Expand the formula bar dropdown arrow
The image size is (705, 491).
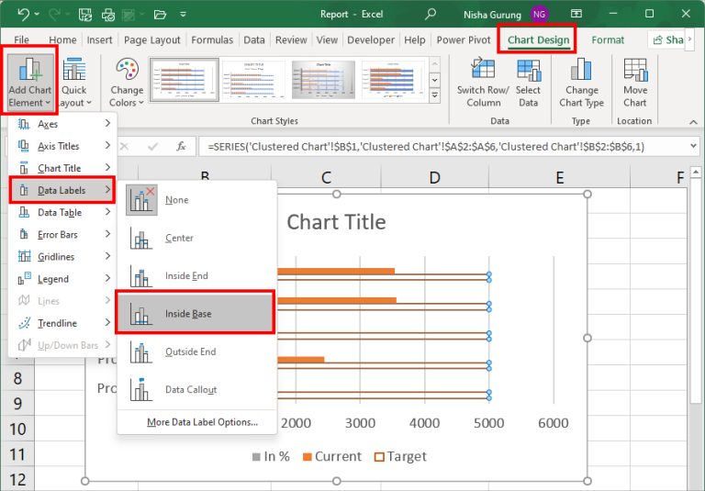pos(693,146)
